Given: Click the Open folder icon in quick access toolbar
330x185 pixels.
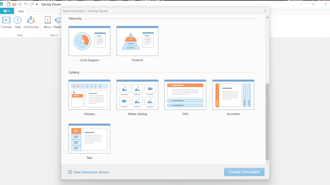Looking at the screenshot, I should [14, 4].
